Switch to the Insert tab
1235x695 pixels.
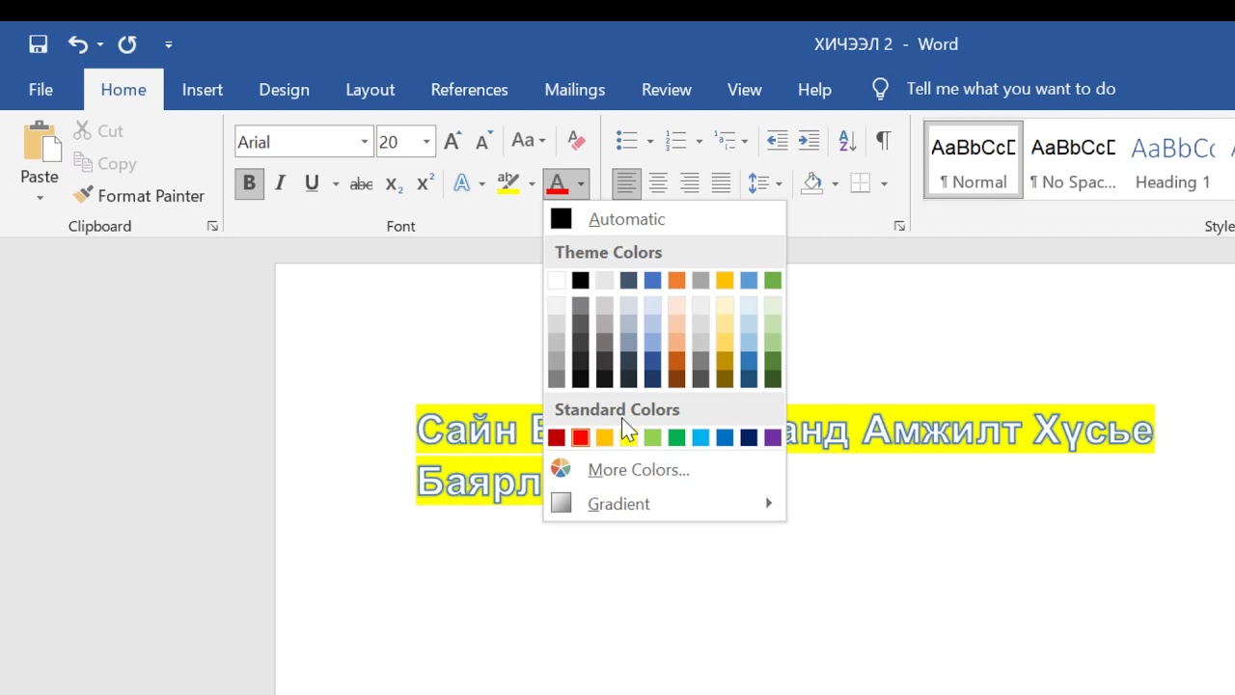pos(203,90)
